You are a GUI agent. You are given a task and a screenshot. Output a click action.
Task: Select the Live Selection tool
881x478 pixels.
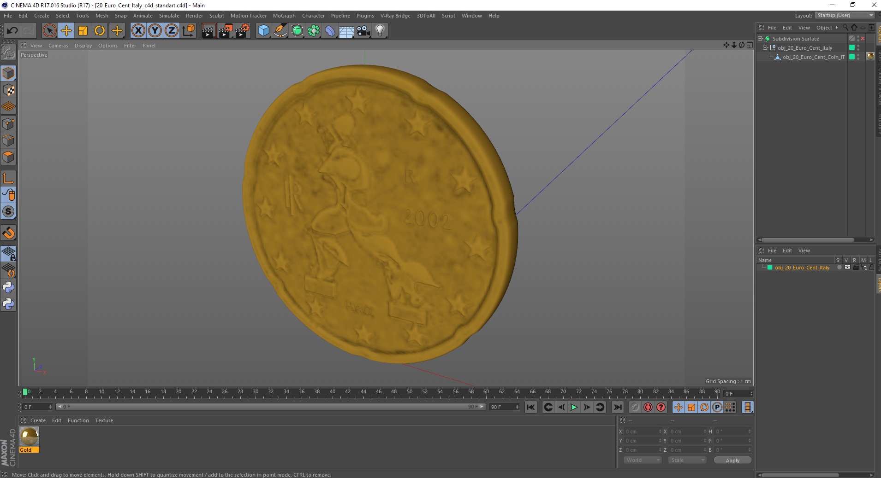pyautogui.click(x=49, y=31)
